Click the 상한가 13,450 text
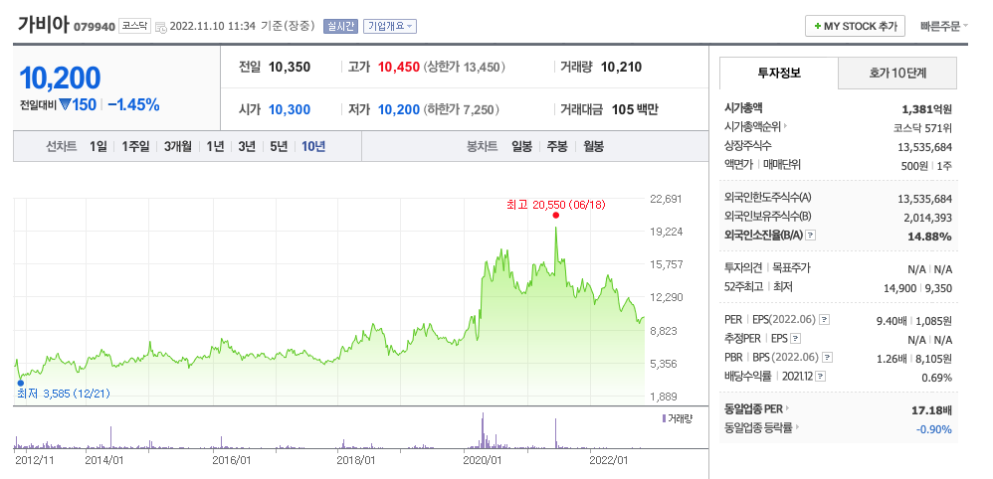 click(x=465, y=67)
